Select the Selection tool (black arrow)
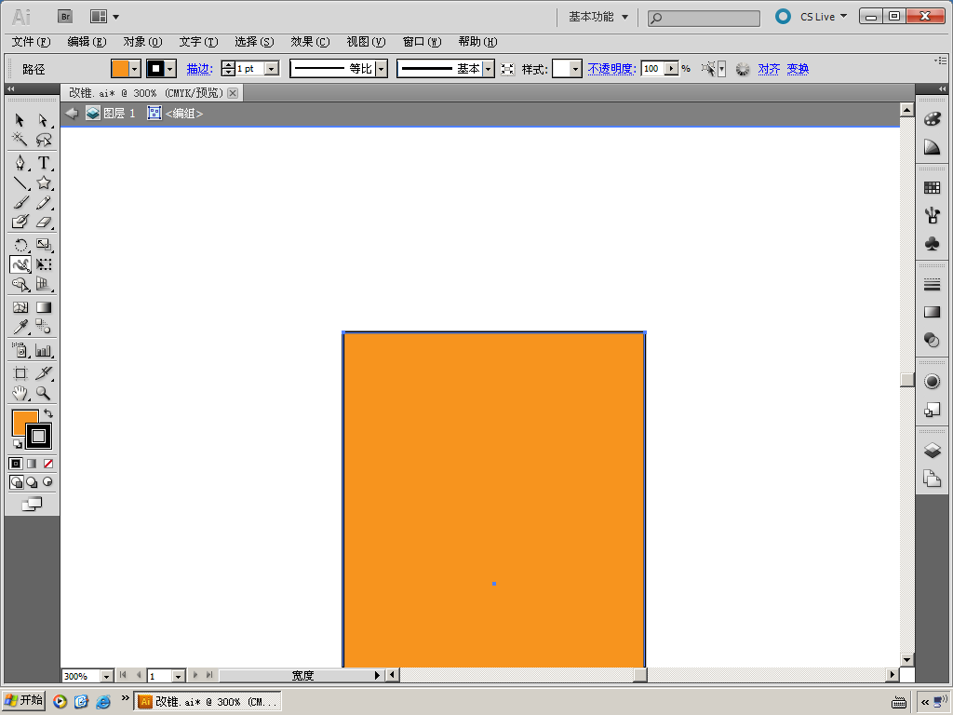The height and width of the screenshot is (715, 953). point(20,120)
